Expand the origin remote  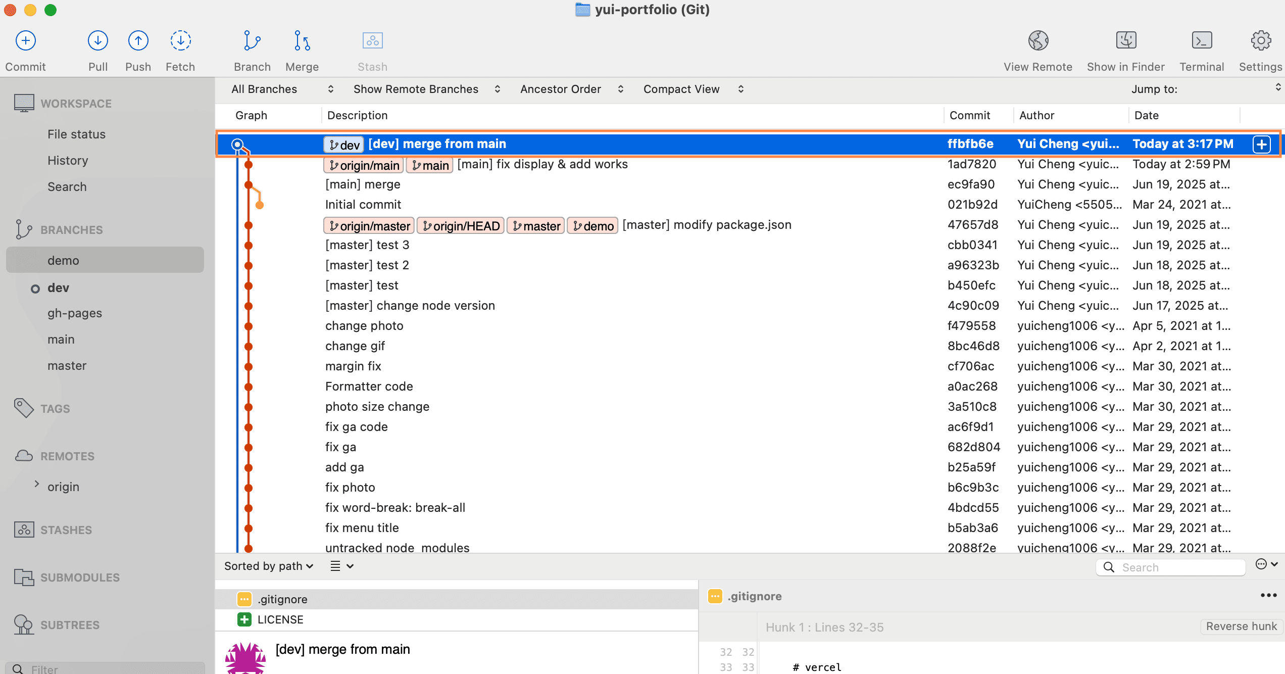pyautogui.click(x=36, y=485)
